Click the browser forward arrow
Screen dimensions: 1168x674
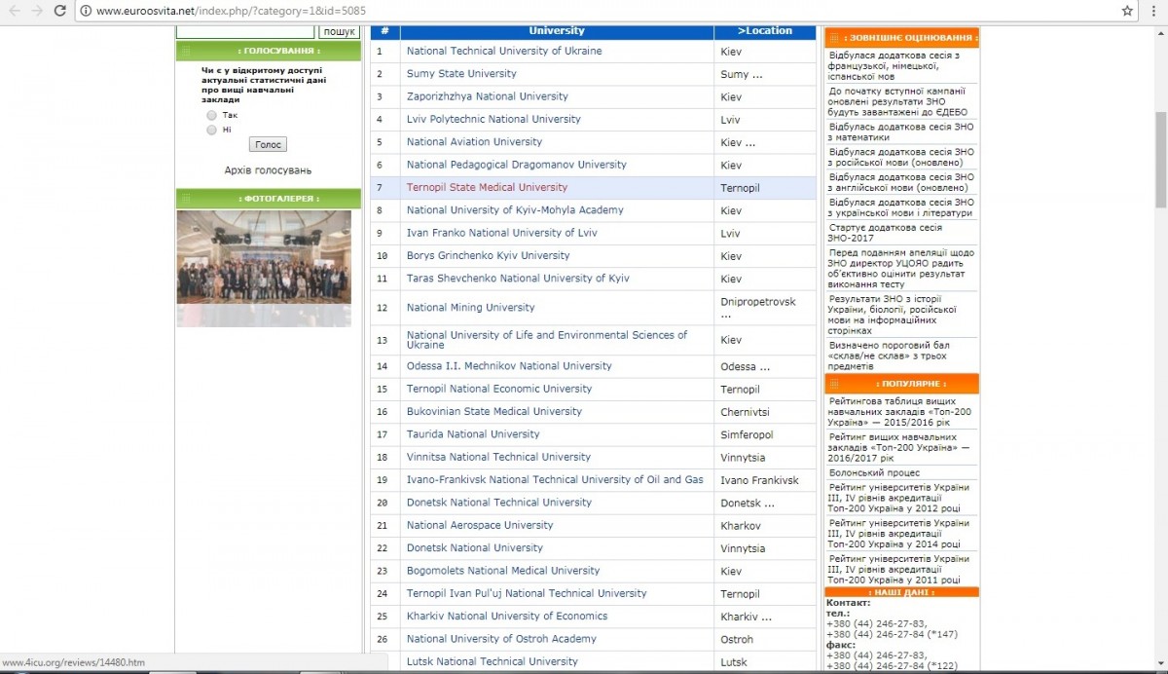tap(37, 11)
